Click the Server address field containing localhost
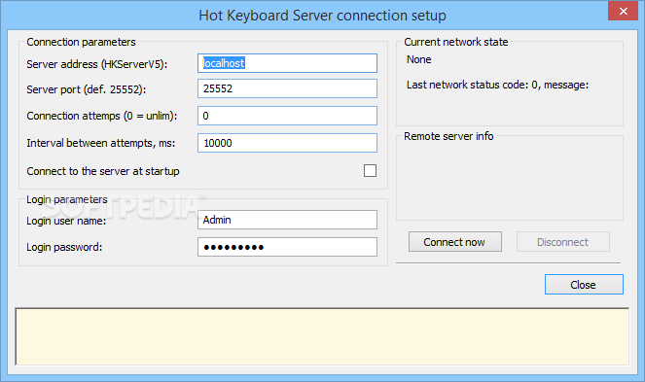The width and height of the screenshot is (645, 382). click(287, 63)
